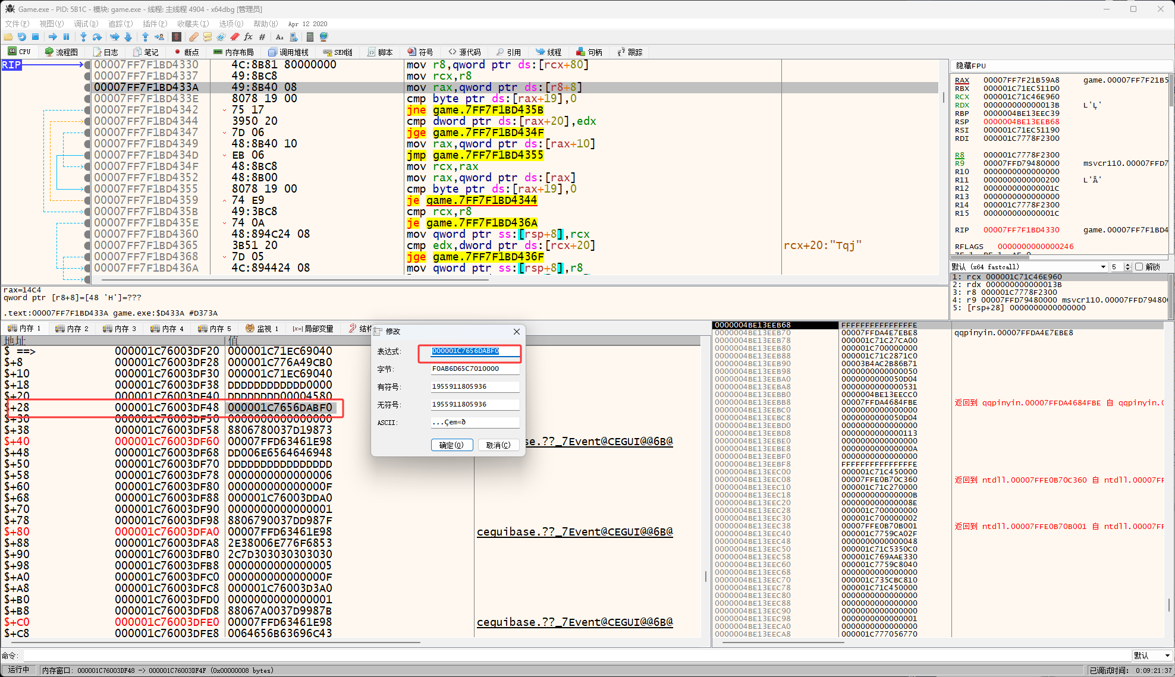This screenshot has width=1175, height=677.
Task: Click the stop debugging square icon
Action: pos(35,37)
